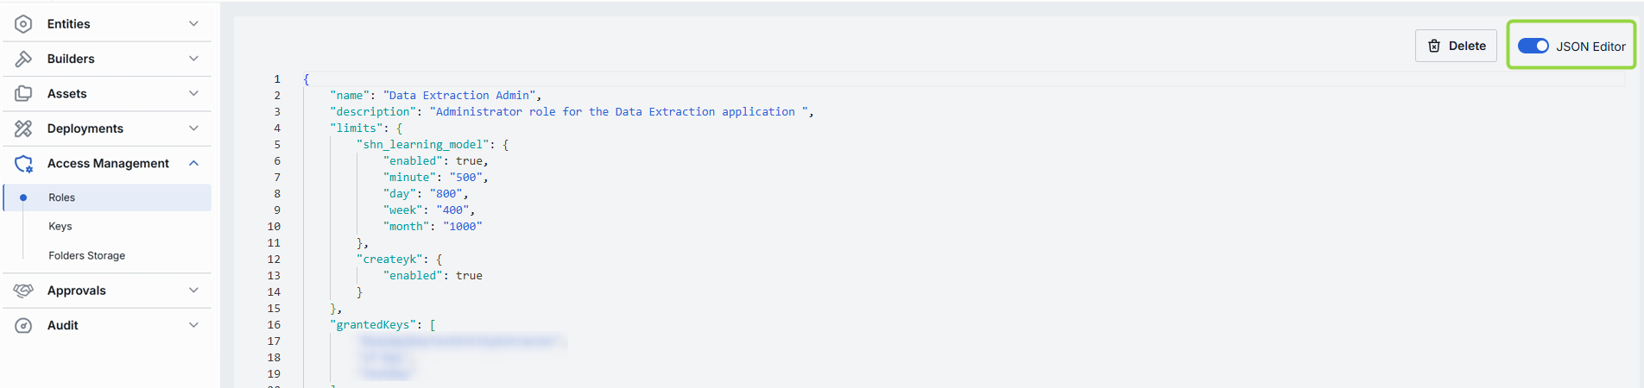
Task: Click the trash icon on Delete
Action: pyautogui.click(x=1434, y=46)
